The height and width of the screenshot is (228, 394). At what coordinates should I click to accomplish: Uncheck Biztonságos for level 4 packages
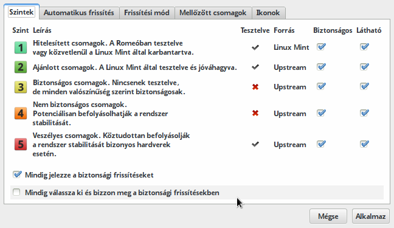321,113
